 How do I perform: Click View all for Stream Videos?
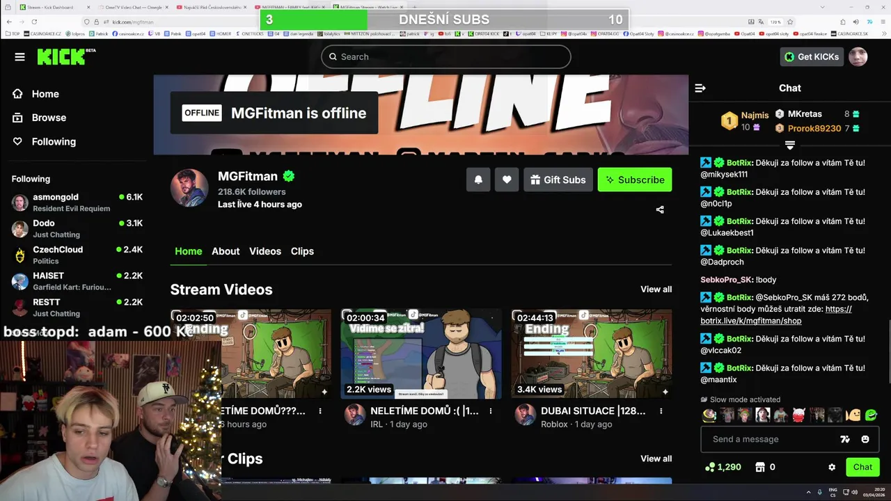tap(656, 289)
